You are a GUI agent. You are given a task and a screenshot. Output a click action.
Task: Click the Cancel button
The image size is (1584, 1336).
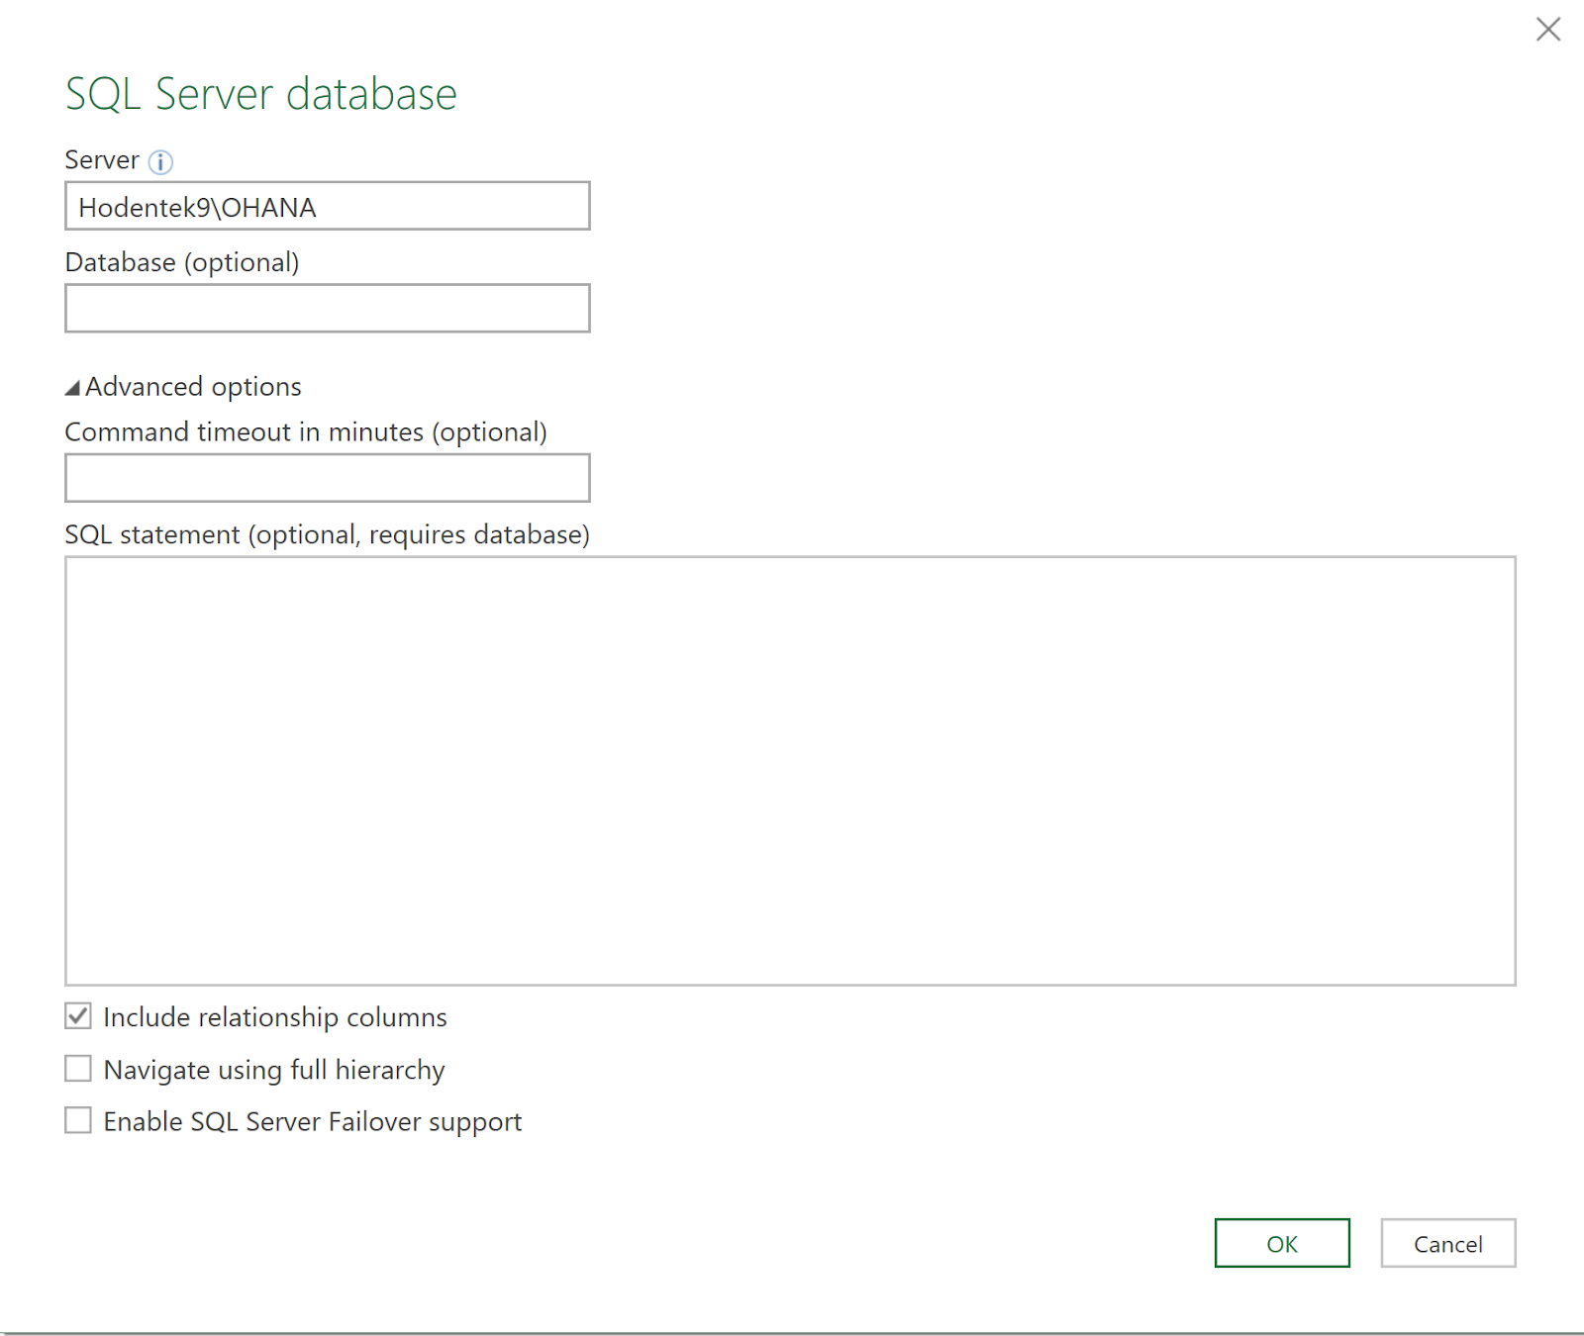click(x=1446, y=1244)
